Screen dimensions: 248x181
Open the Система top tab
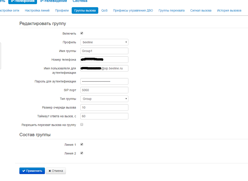point(80,1)
